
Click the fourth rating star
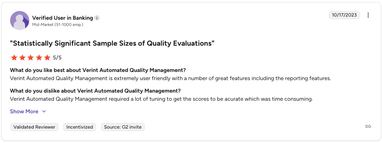pos(39,58)
